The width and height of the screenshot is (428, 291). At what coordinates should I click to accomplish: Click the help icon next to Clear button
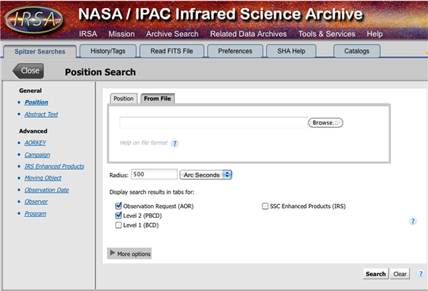point(420,274)
